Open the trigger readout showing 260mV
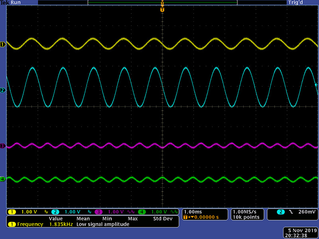 pyautogui.click(x=293, y=212)
